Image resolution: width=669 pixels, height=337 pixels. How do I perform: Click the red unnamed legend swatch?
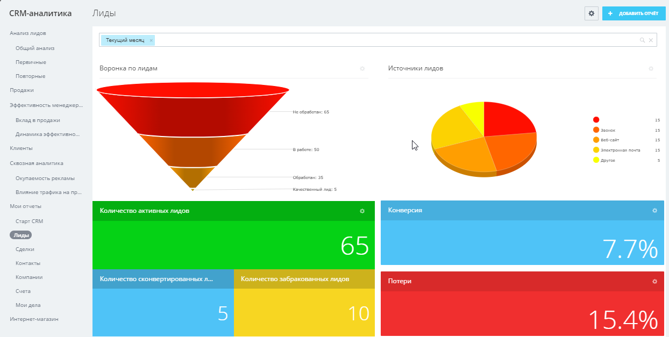pyautogui.click(x=596, y=120)
